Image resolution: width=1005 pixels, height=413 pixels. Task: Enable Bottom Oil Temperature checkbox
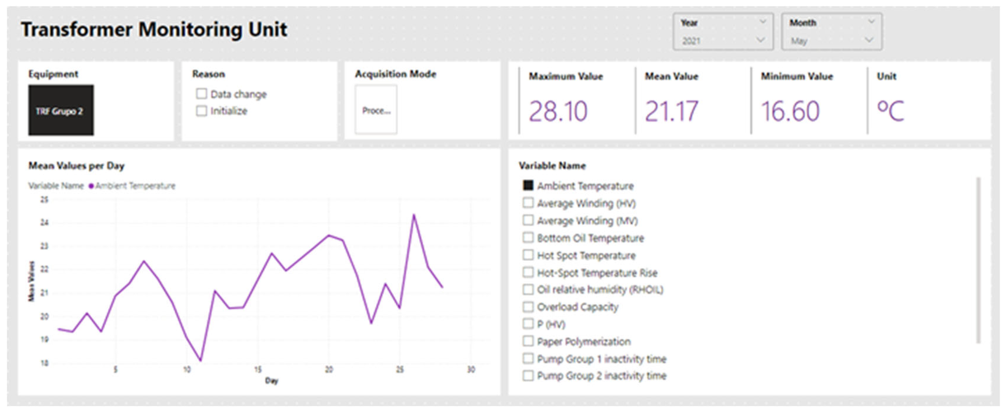[x=528, y=238]
